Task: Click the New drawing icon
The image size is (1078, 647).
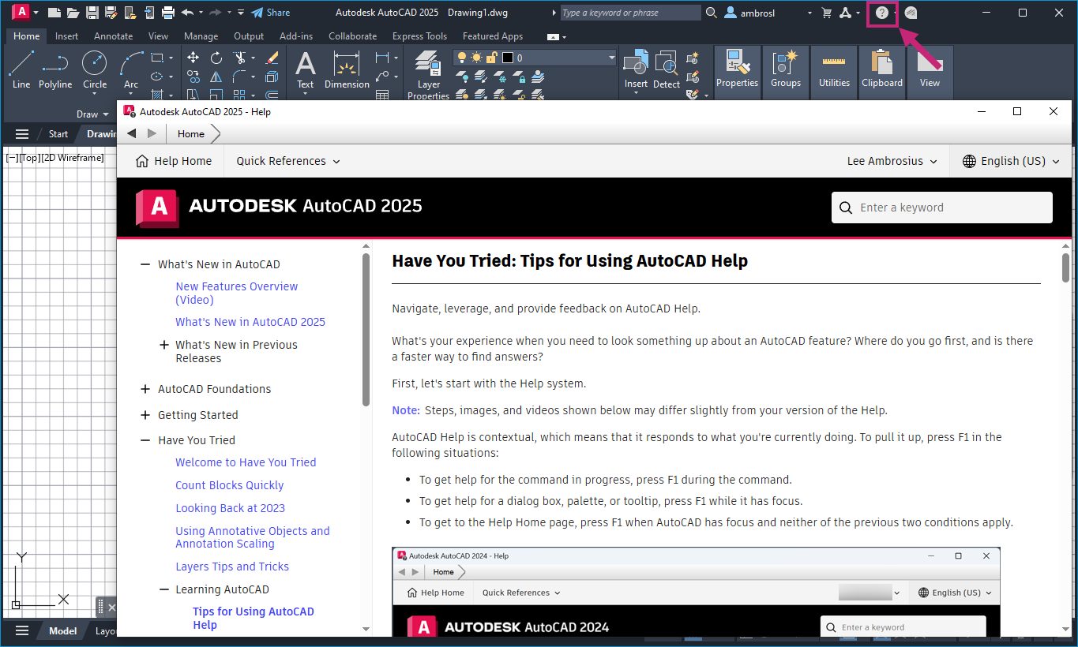Action: click(x=54, y=13)
